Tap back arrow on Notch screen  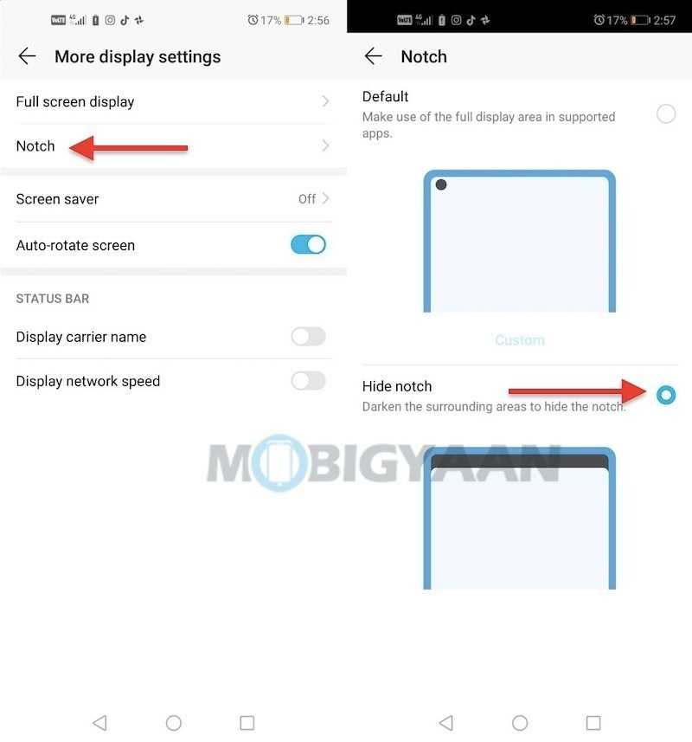tap(373, 56)
